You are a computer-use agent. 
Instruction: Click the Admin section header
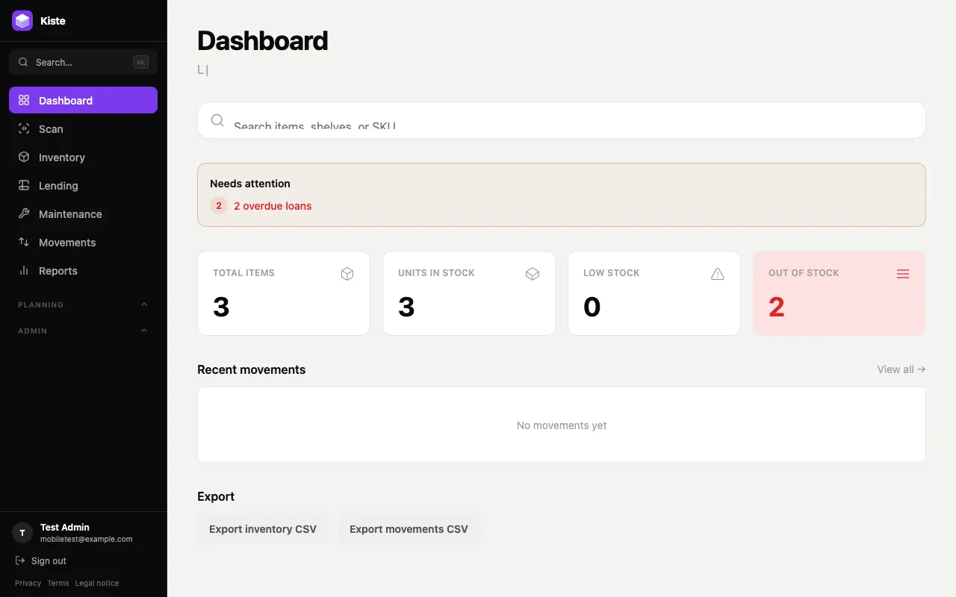point(83,331)
